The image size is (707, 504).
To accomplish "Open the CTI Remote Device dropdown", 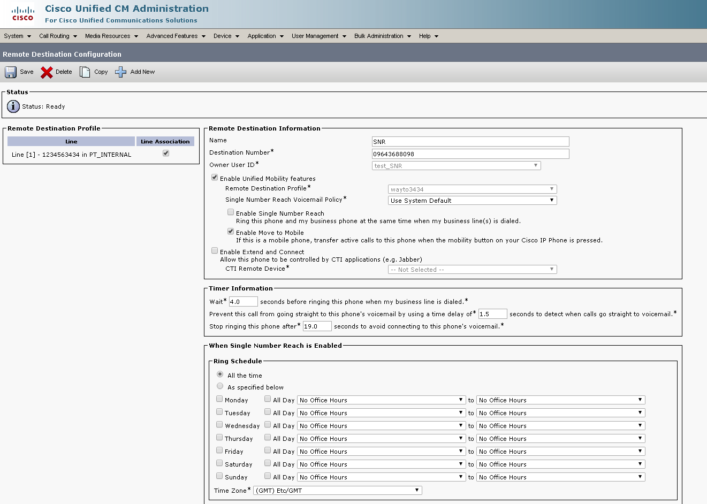I will [x=473, y=270].
